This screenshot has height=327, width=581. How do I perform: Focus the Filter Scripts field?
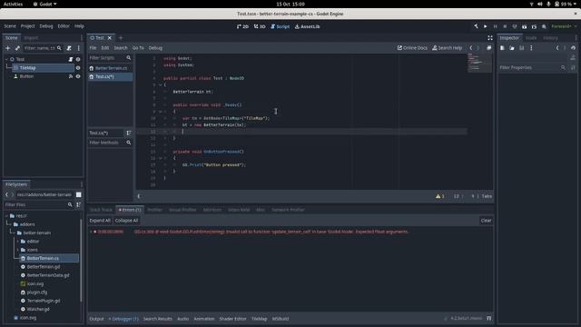[x=110, y=58]
